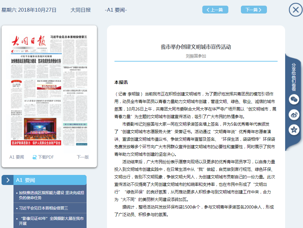
Task: Open the next page 下一版
Action: (x=83, y=157)
